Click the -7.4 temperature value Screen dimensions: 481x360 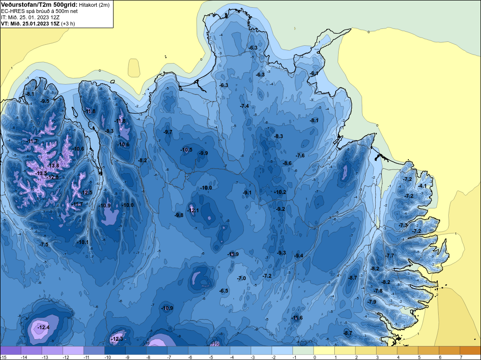tap(244, 106)
